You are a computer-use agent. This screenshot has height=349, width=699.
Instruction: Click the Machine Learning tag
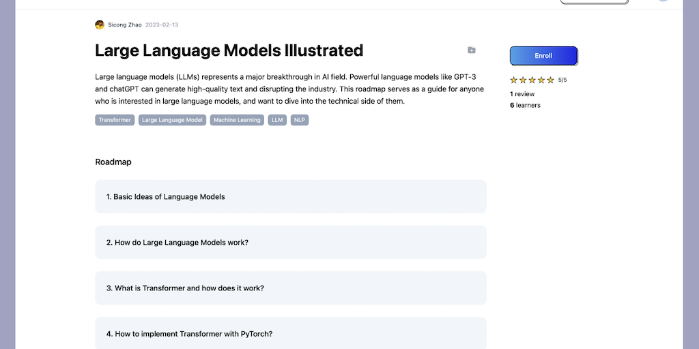click(x=237, y=120)
